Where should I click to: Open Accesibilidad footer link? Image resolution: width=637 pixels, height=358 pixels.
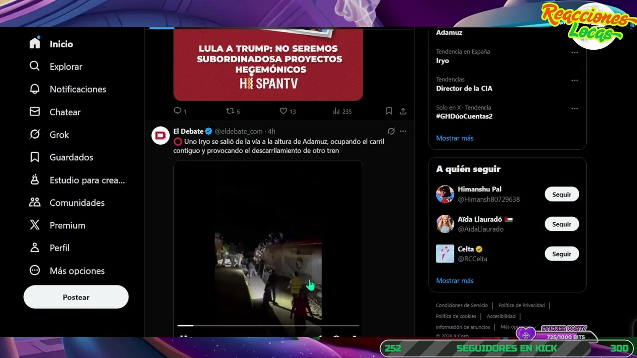point(501,316)
